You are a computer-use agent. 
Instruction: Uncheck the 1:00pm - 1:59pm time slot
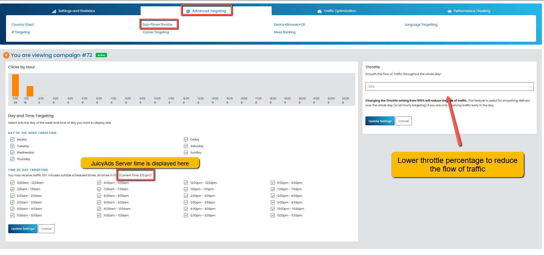186,189
